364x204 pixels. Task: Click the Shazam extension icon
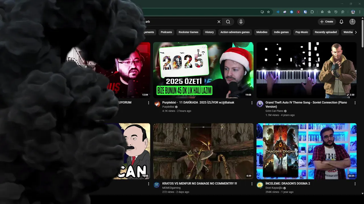291,12
